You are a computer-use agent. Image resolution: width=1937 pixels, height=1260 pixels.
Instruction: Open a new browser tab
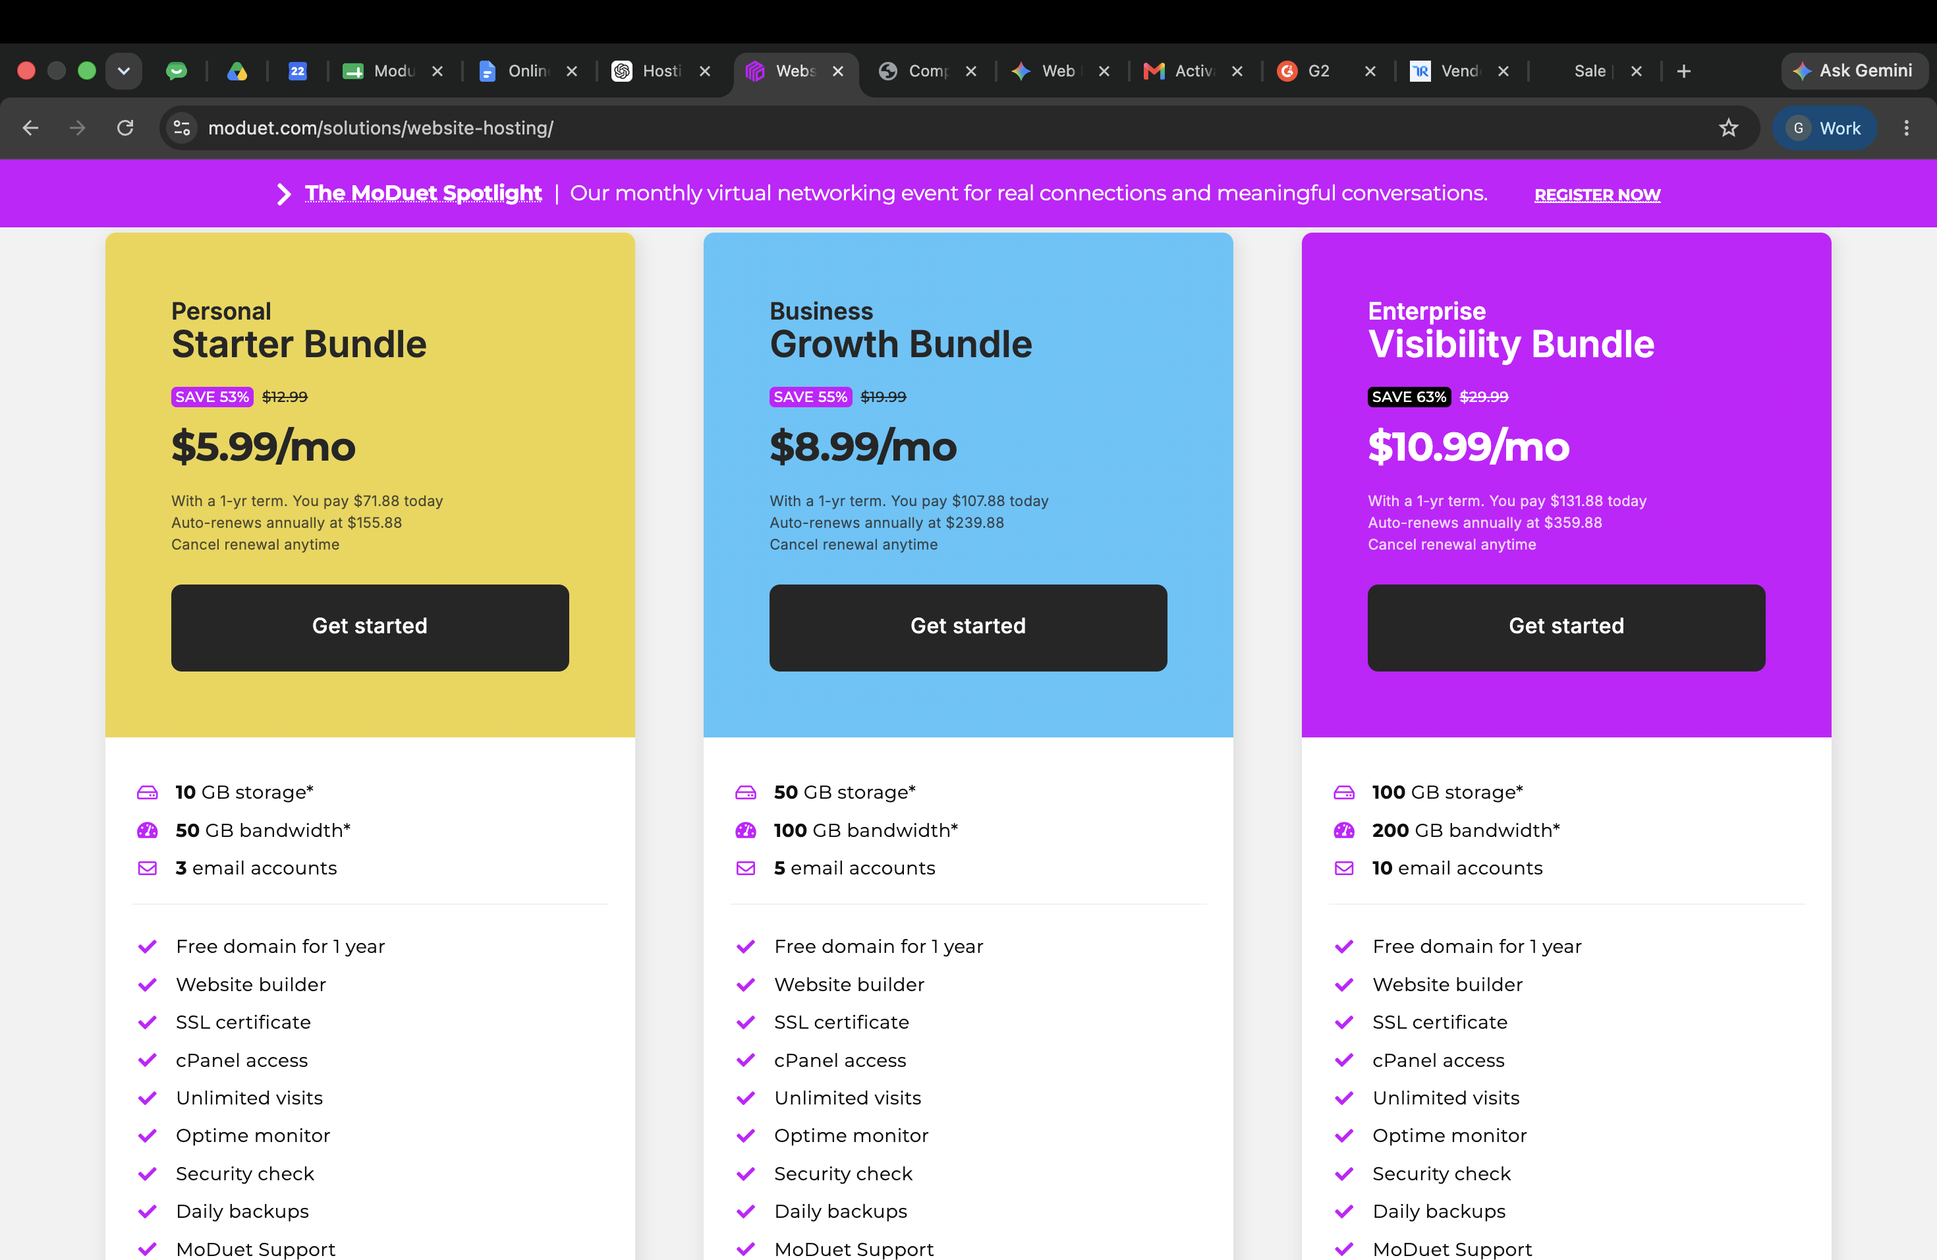click(x=1684, y=72)
